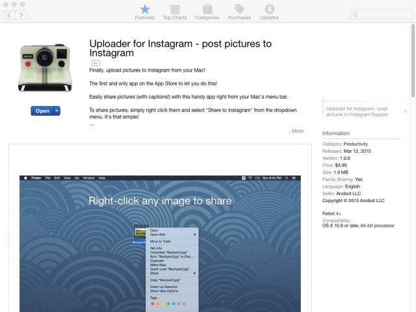
Task: Click File in the screenshot menu bar
Action: click(47, 178)
